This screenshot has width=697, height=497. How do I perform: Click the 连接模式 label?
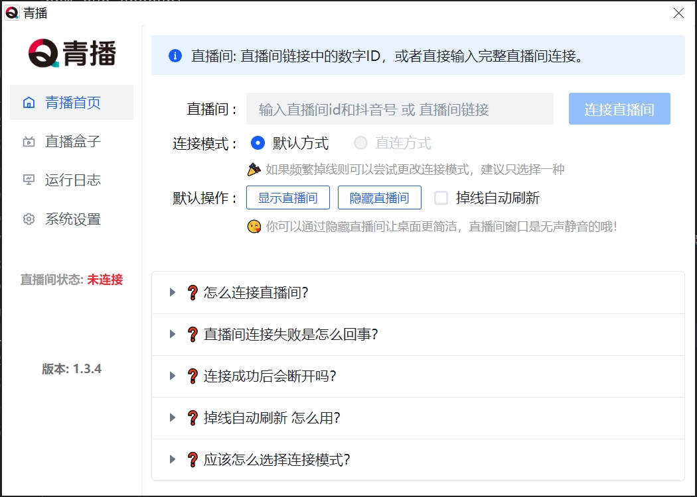click(204, 144)
